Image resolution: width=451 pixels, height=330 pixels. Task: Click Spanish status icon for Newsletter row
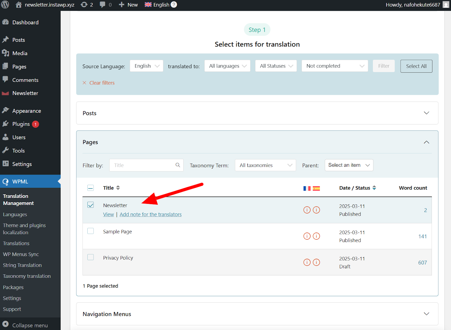click(317, 210)
